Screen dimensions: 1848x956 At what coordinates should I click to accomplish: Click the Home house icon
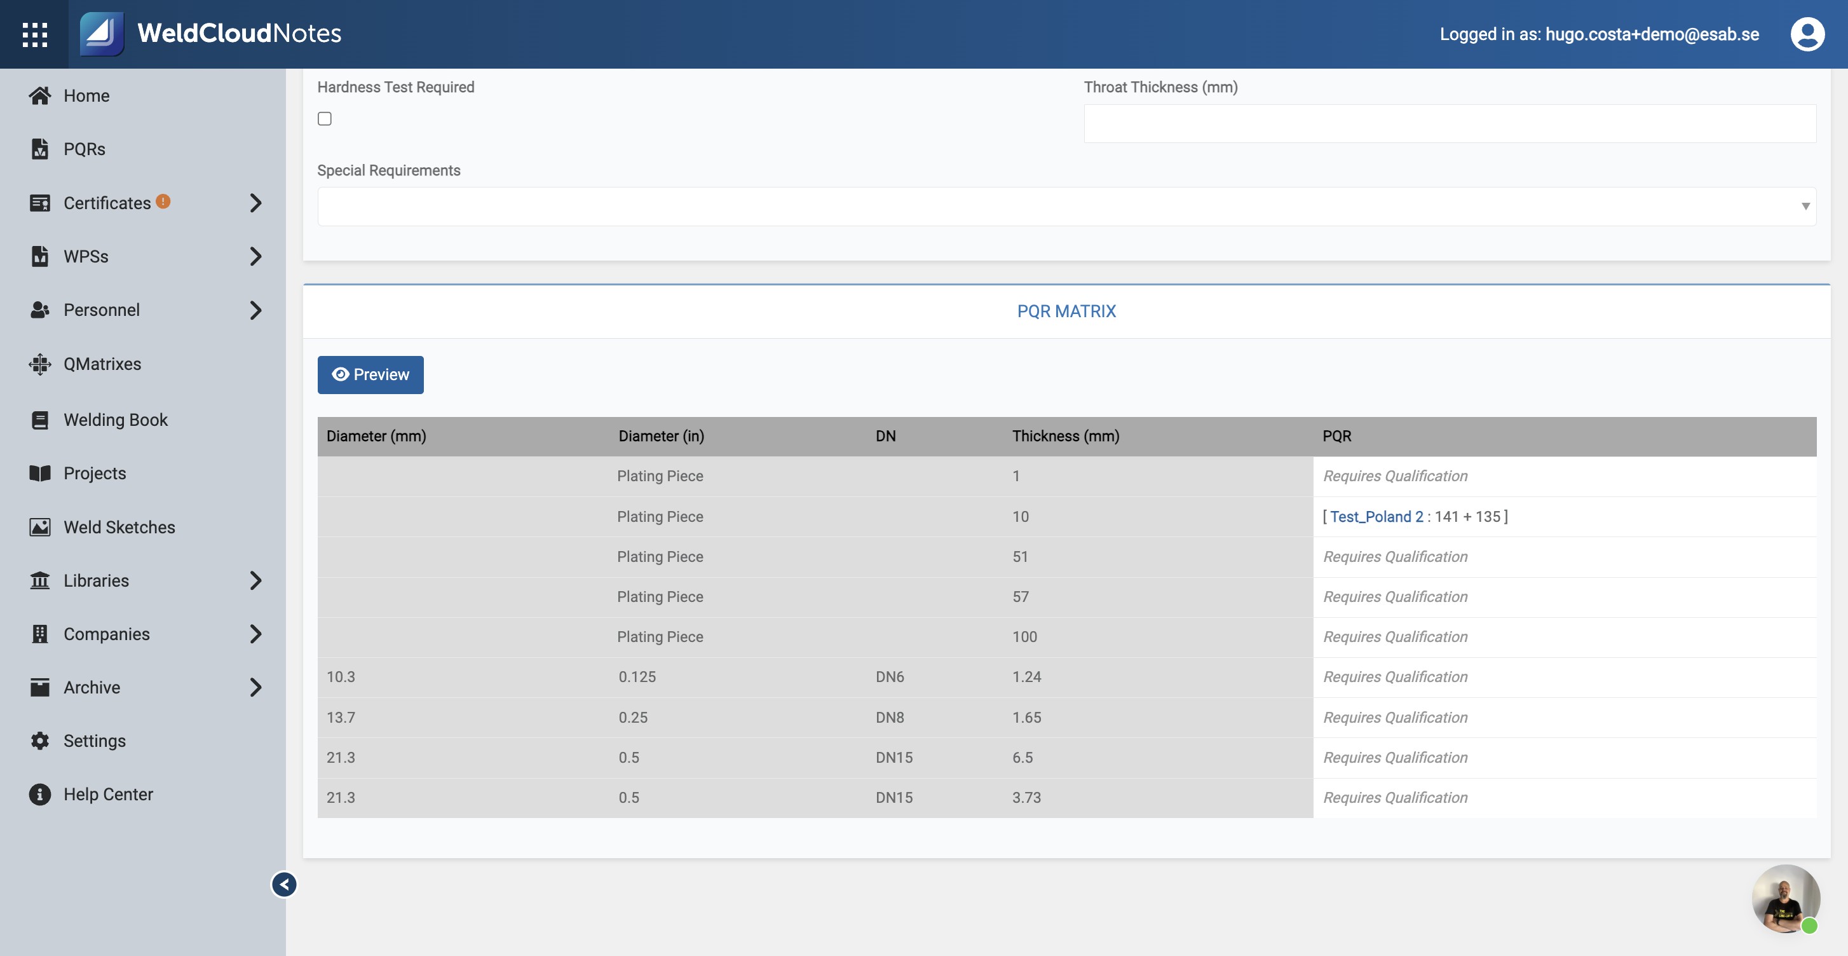[40, 95]
